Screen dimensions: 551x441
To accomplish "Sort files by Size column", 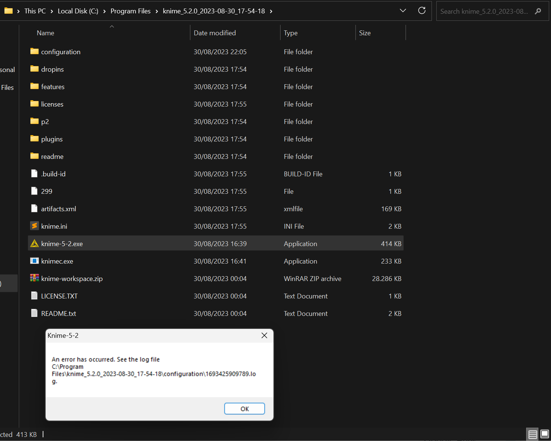I will point(365,33).
